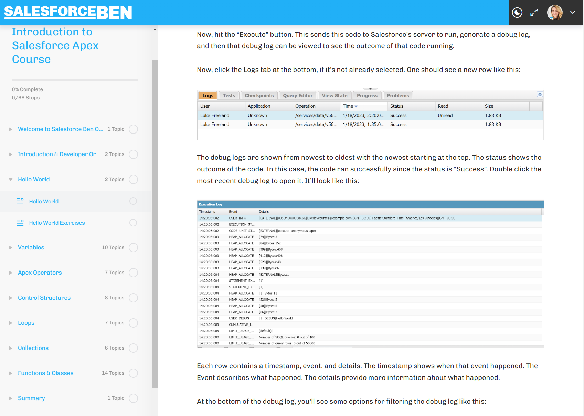Toggle completion circle for Functions & Classes
This screenshot has height=416, width=584.
click(133, 373)
